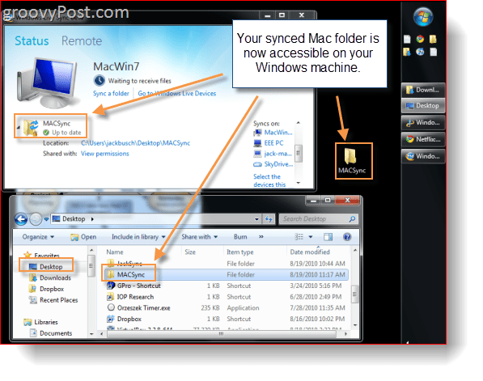Viewport: 483px width, 381px height.
Task: Sort by Date modified column header
Action: pos(310,252)
